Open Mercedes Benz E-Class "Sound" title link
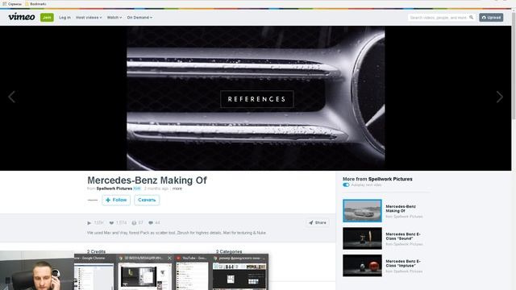 click(403, 236)
